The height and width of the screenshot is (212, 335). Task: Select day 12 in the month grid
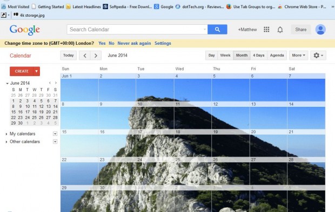pos(230,115)
